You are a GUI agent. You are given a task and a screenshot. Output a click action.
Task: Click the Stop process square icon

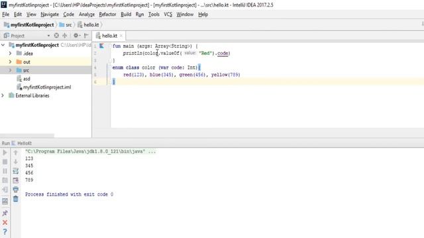(5, 162)
